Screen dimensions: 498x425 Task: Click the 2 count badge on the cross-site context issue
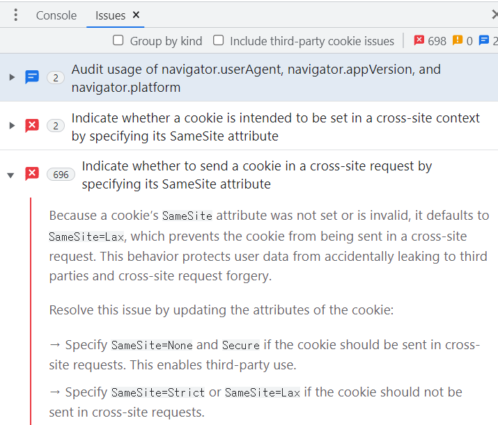pos(56,126)
